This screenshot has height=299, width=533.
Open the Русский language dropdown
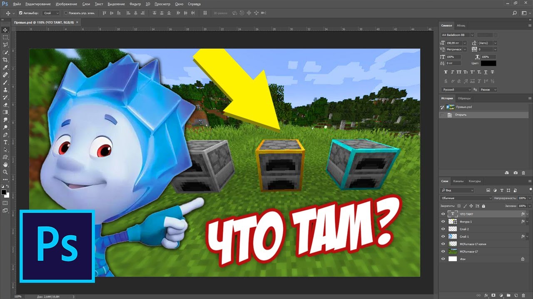(x=456, y=90)
